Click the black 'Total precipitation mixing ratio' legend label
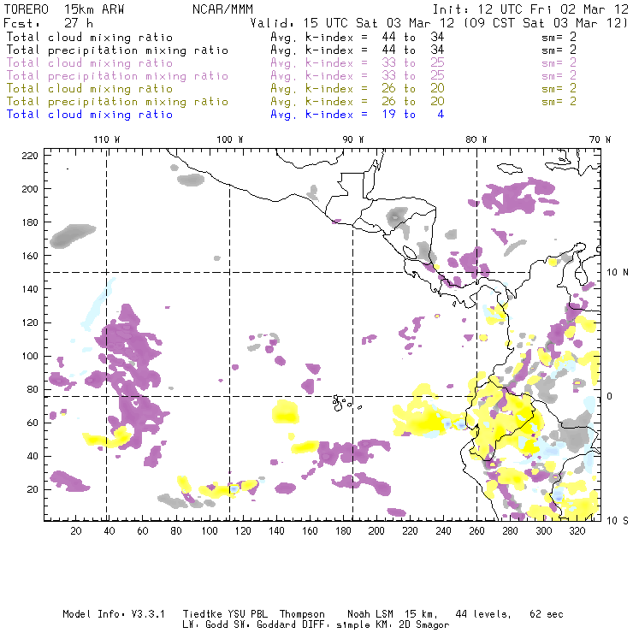This screenshot has height=633, width=633. 117,50
